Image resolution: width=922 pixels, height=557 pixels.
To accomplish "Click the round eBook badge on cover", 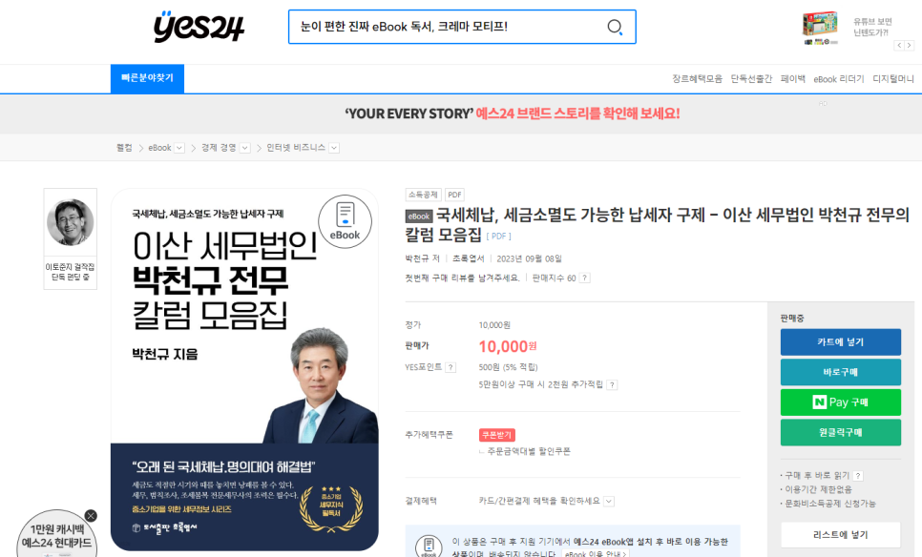I will 345,221.
